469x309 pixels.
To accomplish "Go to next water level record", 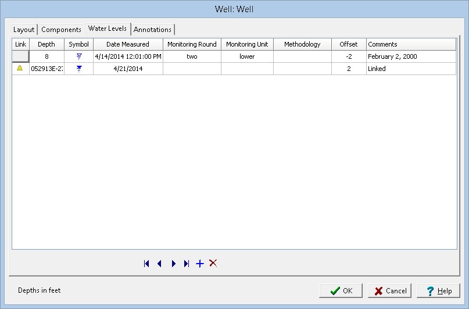I will (173, 264).
